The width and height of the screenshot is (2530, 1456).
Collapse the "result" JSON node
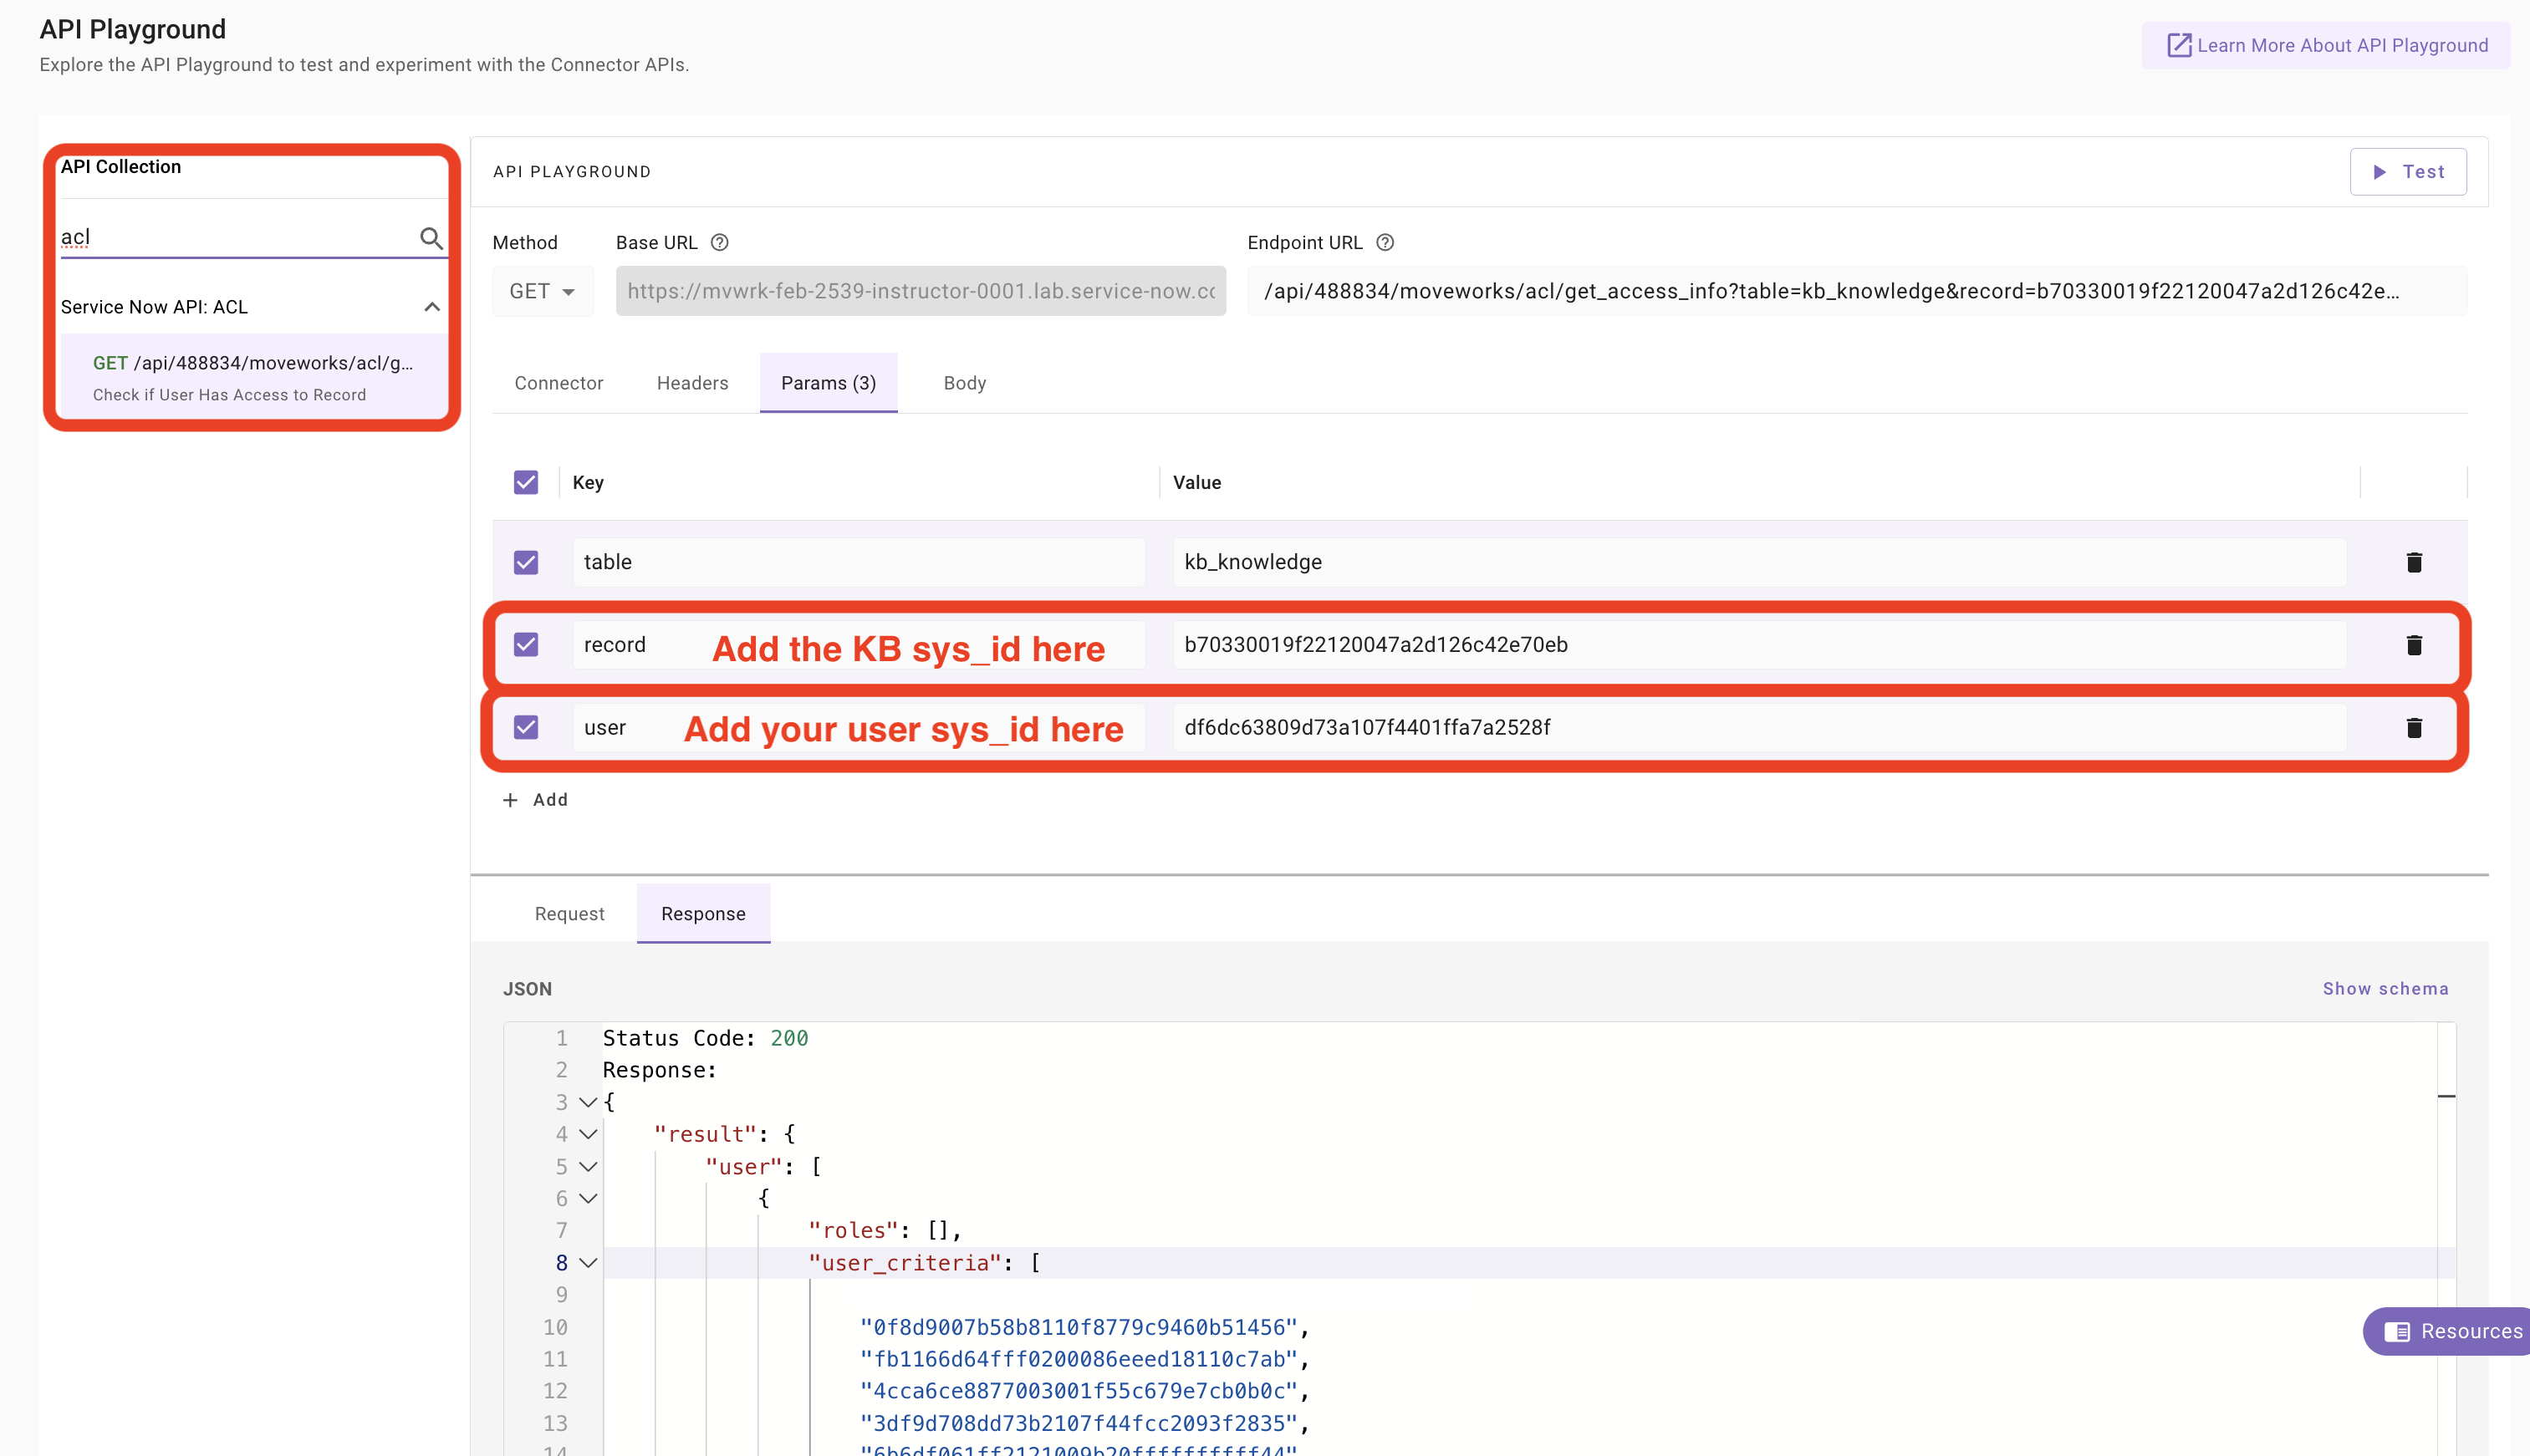588,1134
